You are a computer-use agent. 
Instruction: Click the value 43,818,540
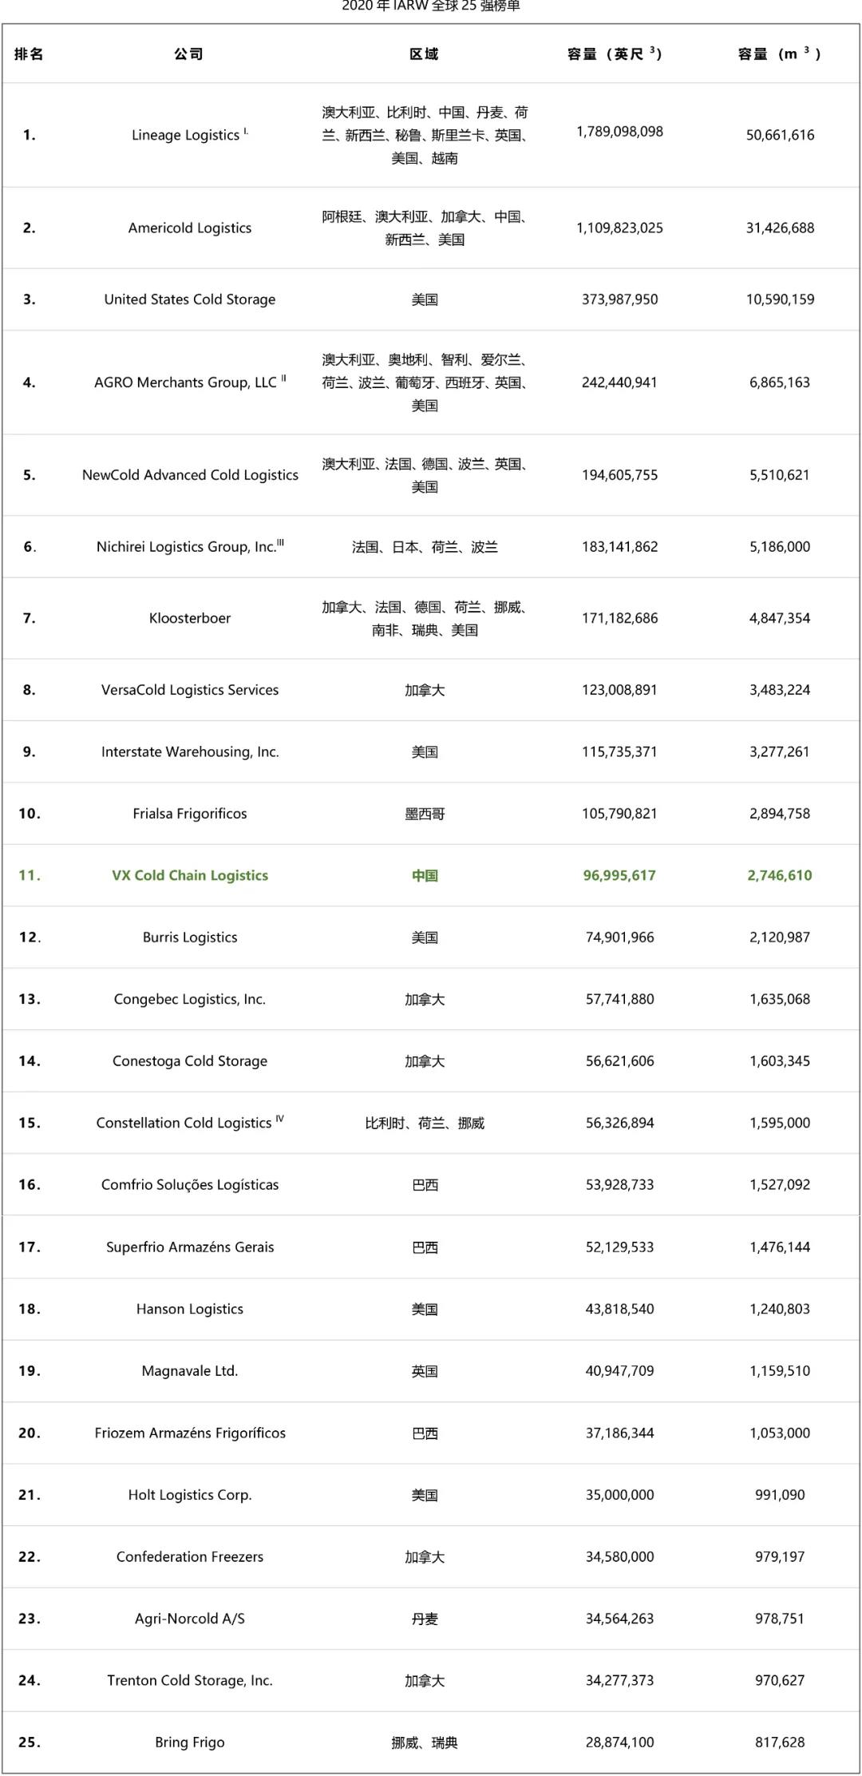(x=620, y=1309)
